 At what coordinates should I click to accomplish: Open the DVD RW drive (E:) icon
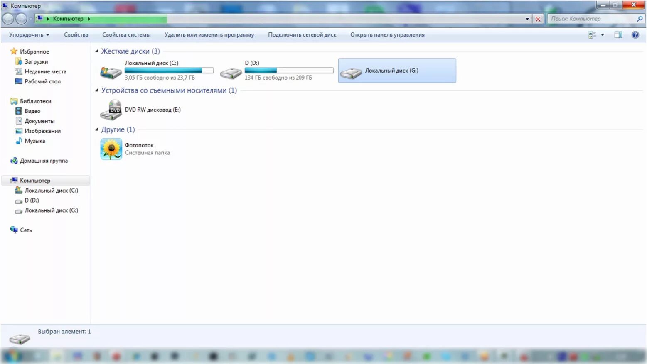pos(111,110)
